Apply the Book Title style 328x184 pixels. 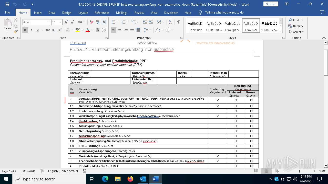coord(196,26)
